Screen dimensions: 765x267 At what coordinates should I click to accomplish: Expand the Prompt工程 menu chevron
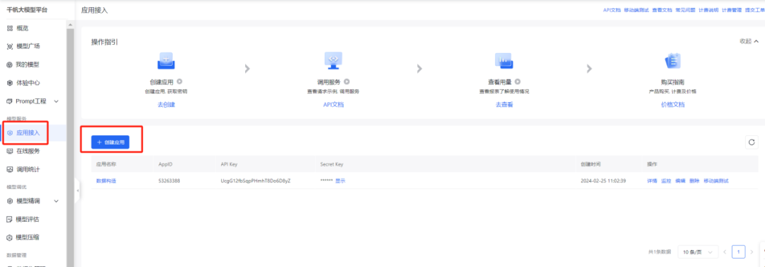click(56, 101)
